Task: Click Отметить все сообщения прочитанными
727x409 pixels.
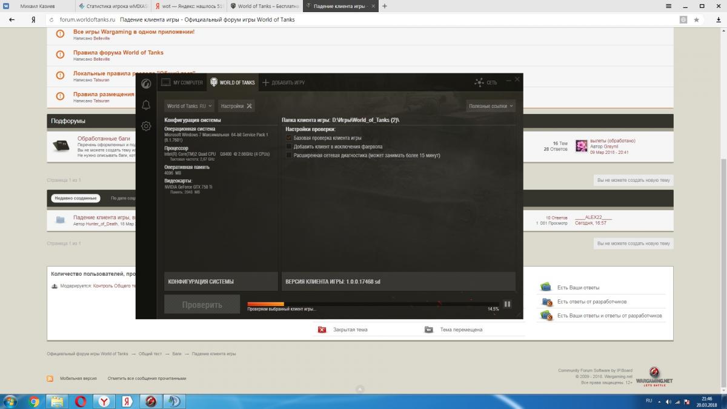Action: point(147,378)
